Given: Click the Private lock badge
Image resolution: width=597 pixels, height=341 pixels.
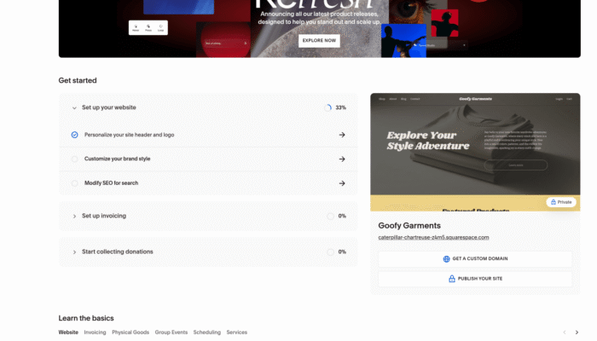Looking at the screenshot, I should (561, 202).
